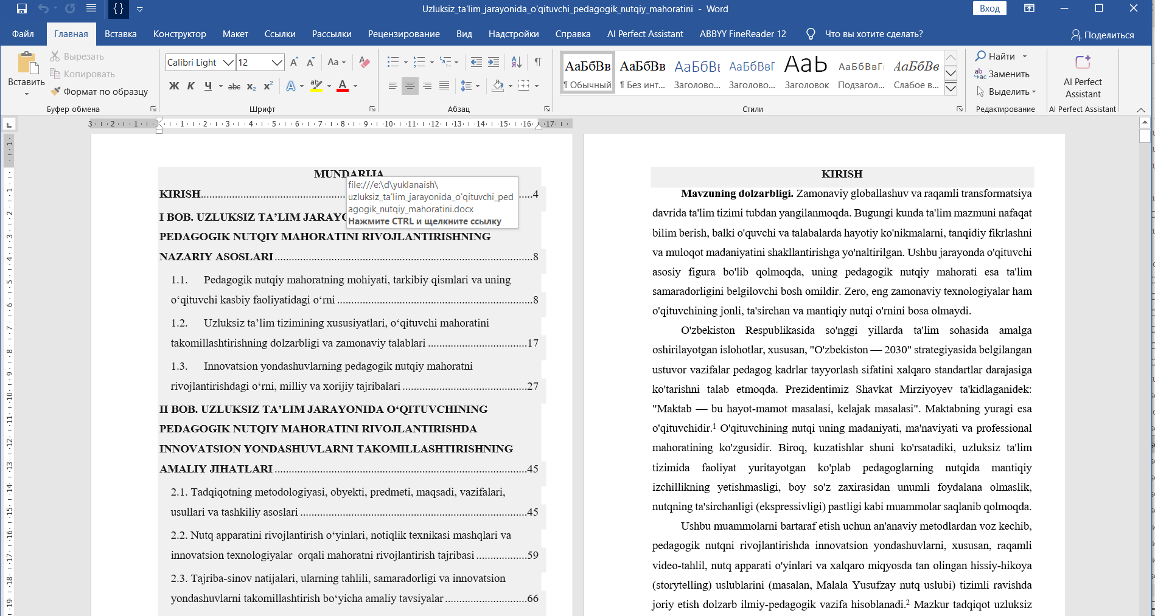Click the vertical scrollbar up arrow

pos(1145,122)
